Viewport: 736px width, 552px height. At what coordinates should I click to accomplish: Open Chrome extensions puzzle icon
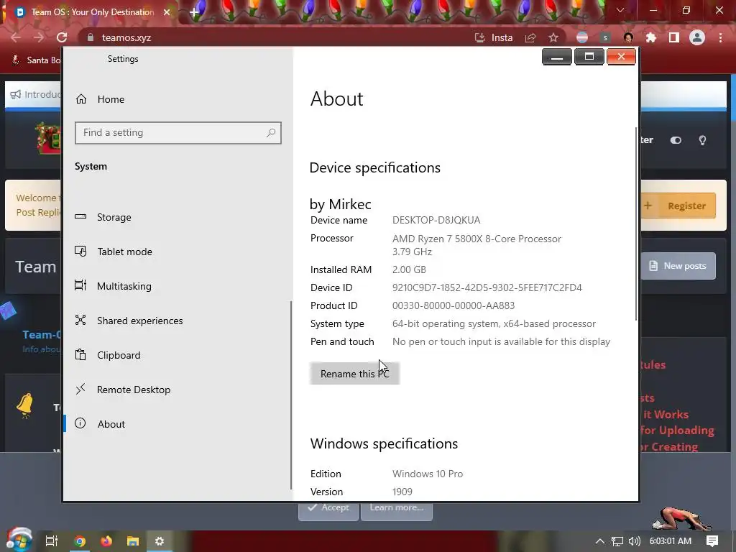tap(651, 37)
